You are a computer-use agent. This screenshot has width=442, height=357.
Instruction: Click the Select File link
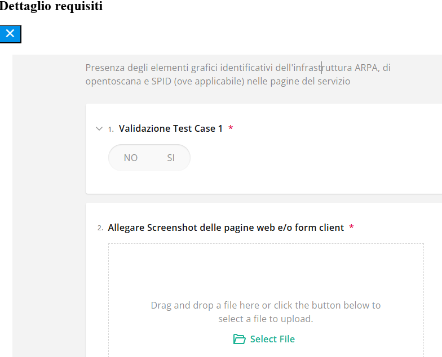(272, 339)
